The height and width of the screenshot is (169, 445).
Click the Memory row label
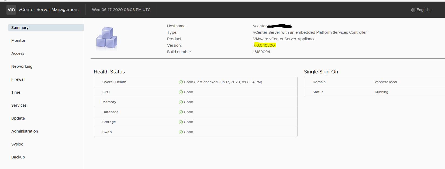point(109,102)
